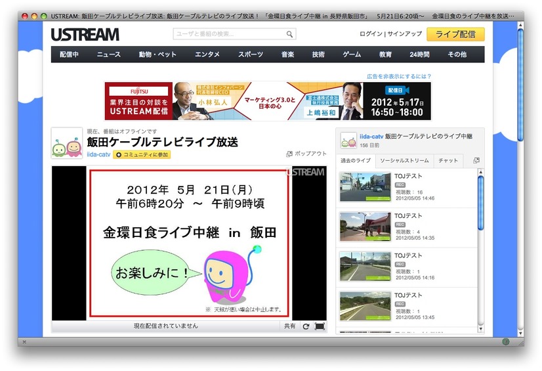
Task: Click the コミュニティに参加 button
Action: click(142, 154)
